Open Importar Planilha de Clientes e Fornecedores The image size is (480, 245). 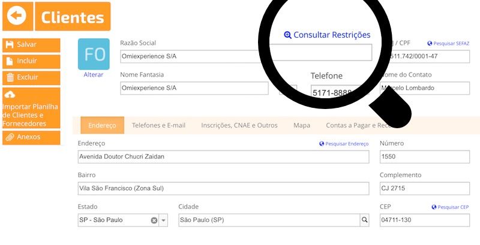(31, 108)
